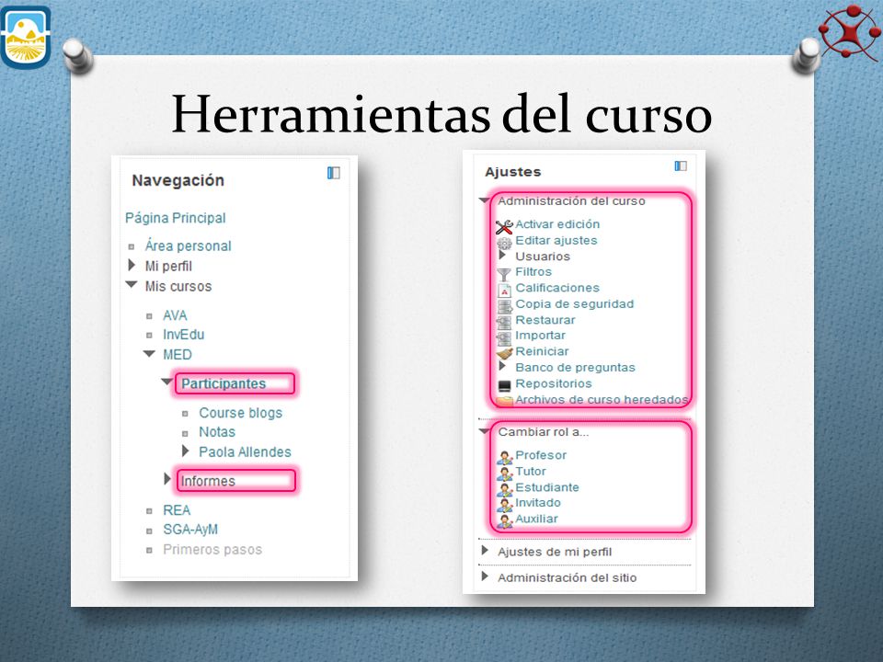Open the Copia de seguridad link
Screen dimensions: 883x662
pos(574,304)
